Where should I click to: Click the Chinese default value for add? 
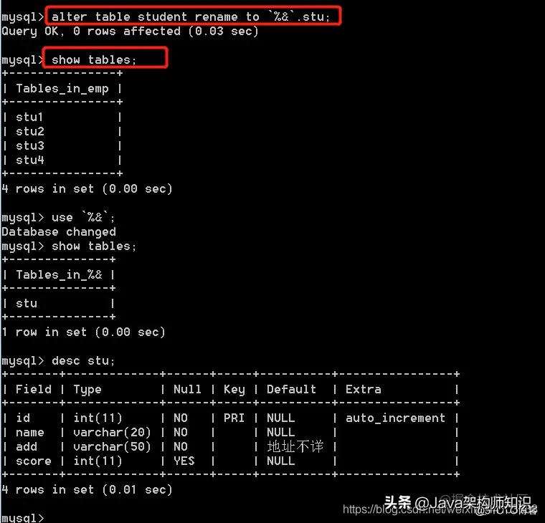pyautogui.click(x=295, y=446)
